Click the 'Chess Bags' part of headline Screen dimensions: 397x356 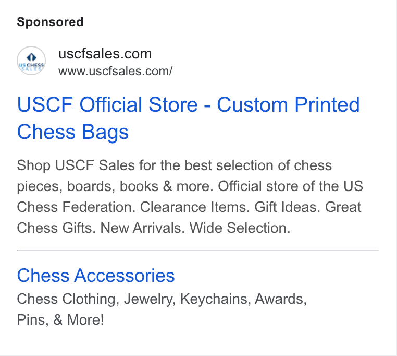tap(73, 132)
